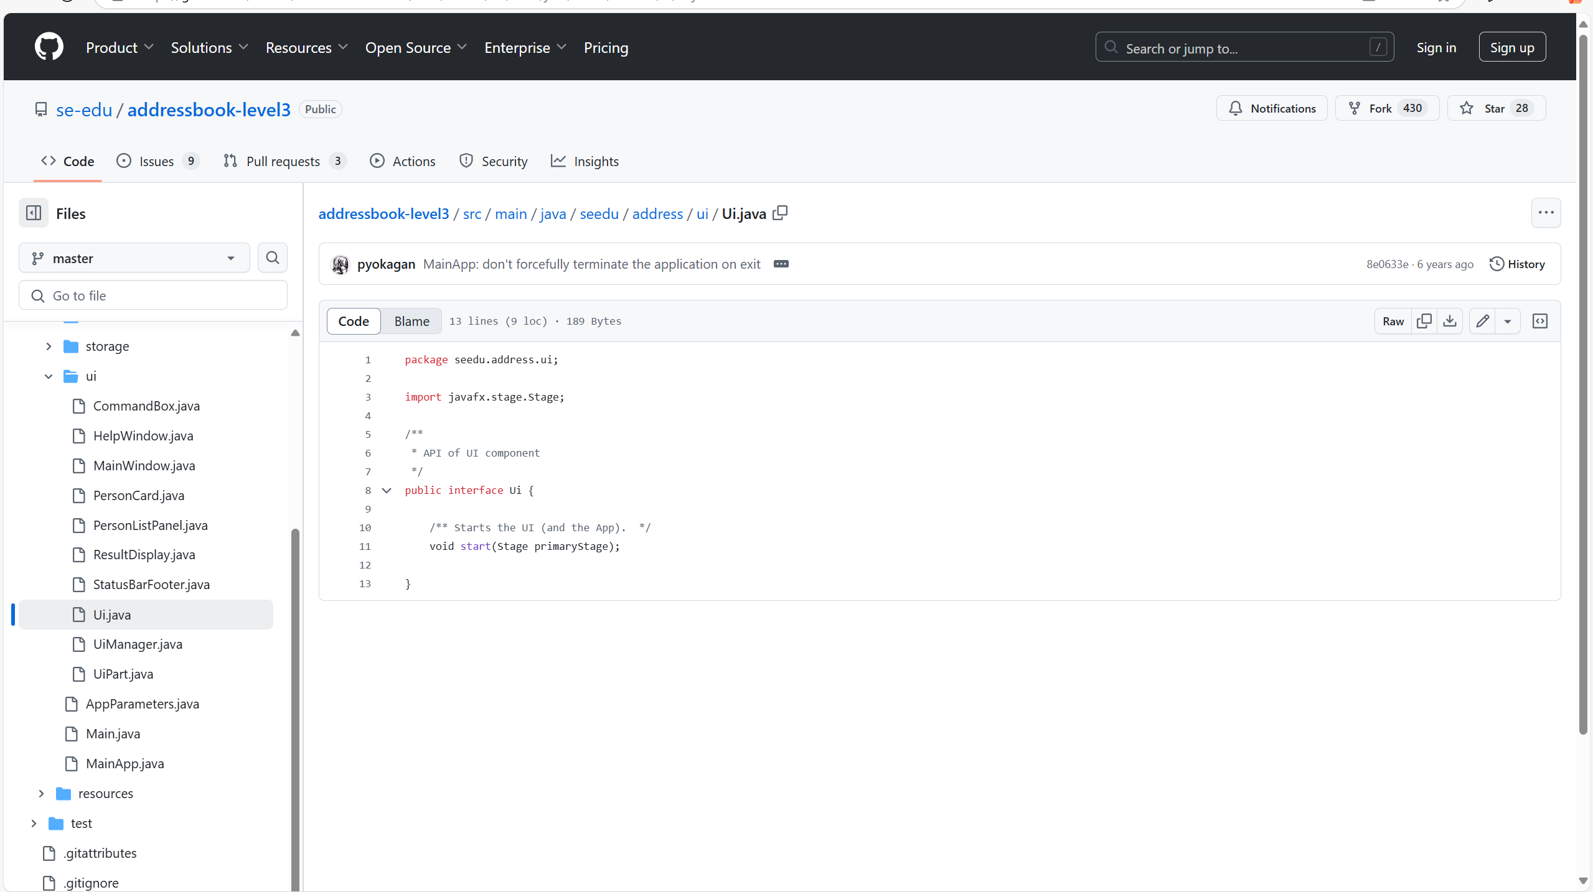Screen dimensions: 1593x892
Task: Open the Pull requests tab
Action: pyautogui.click(x=283, y=161)
